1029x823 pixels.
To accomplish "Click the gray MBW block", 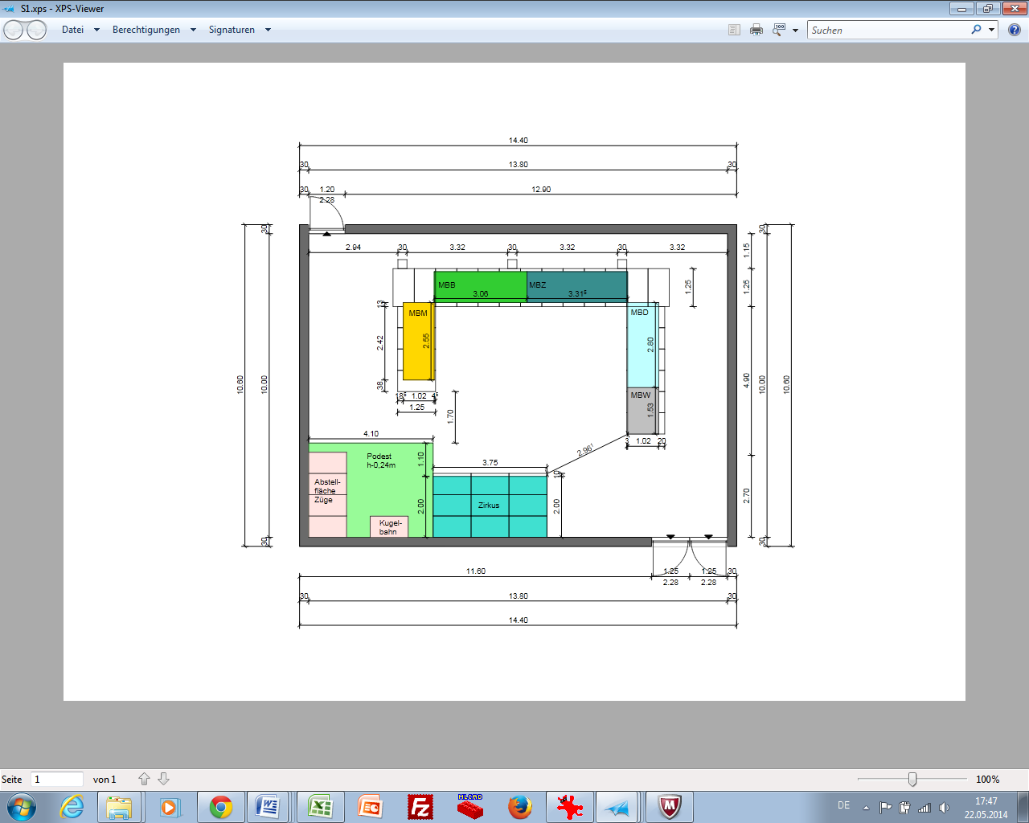I will click(x=642, y=411).
